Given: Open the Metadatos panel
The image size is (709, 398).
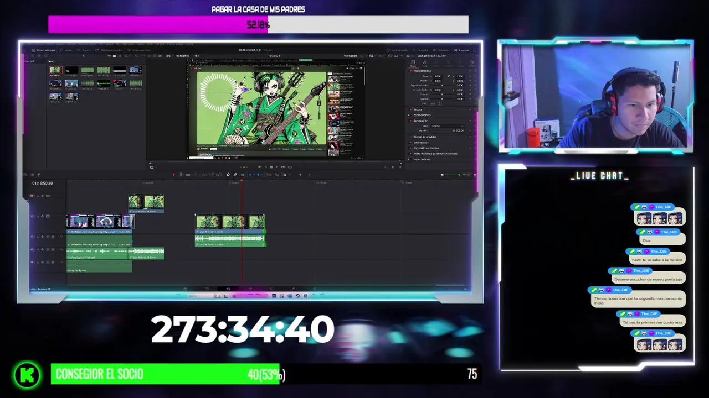Looking at the screenshot, I should (441, 50).
